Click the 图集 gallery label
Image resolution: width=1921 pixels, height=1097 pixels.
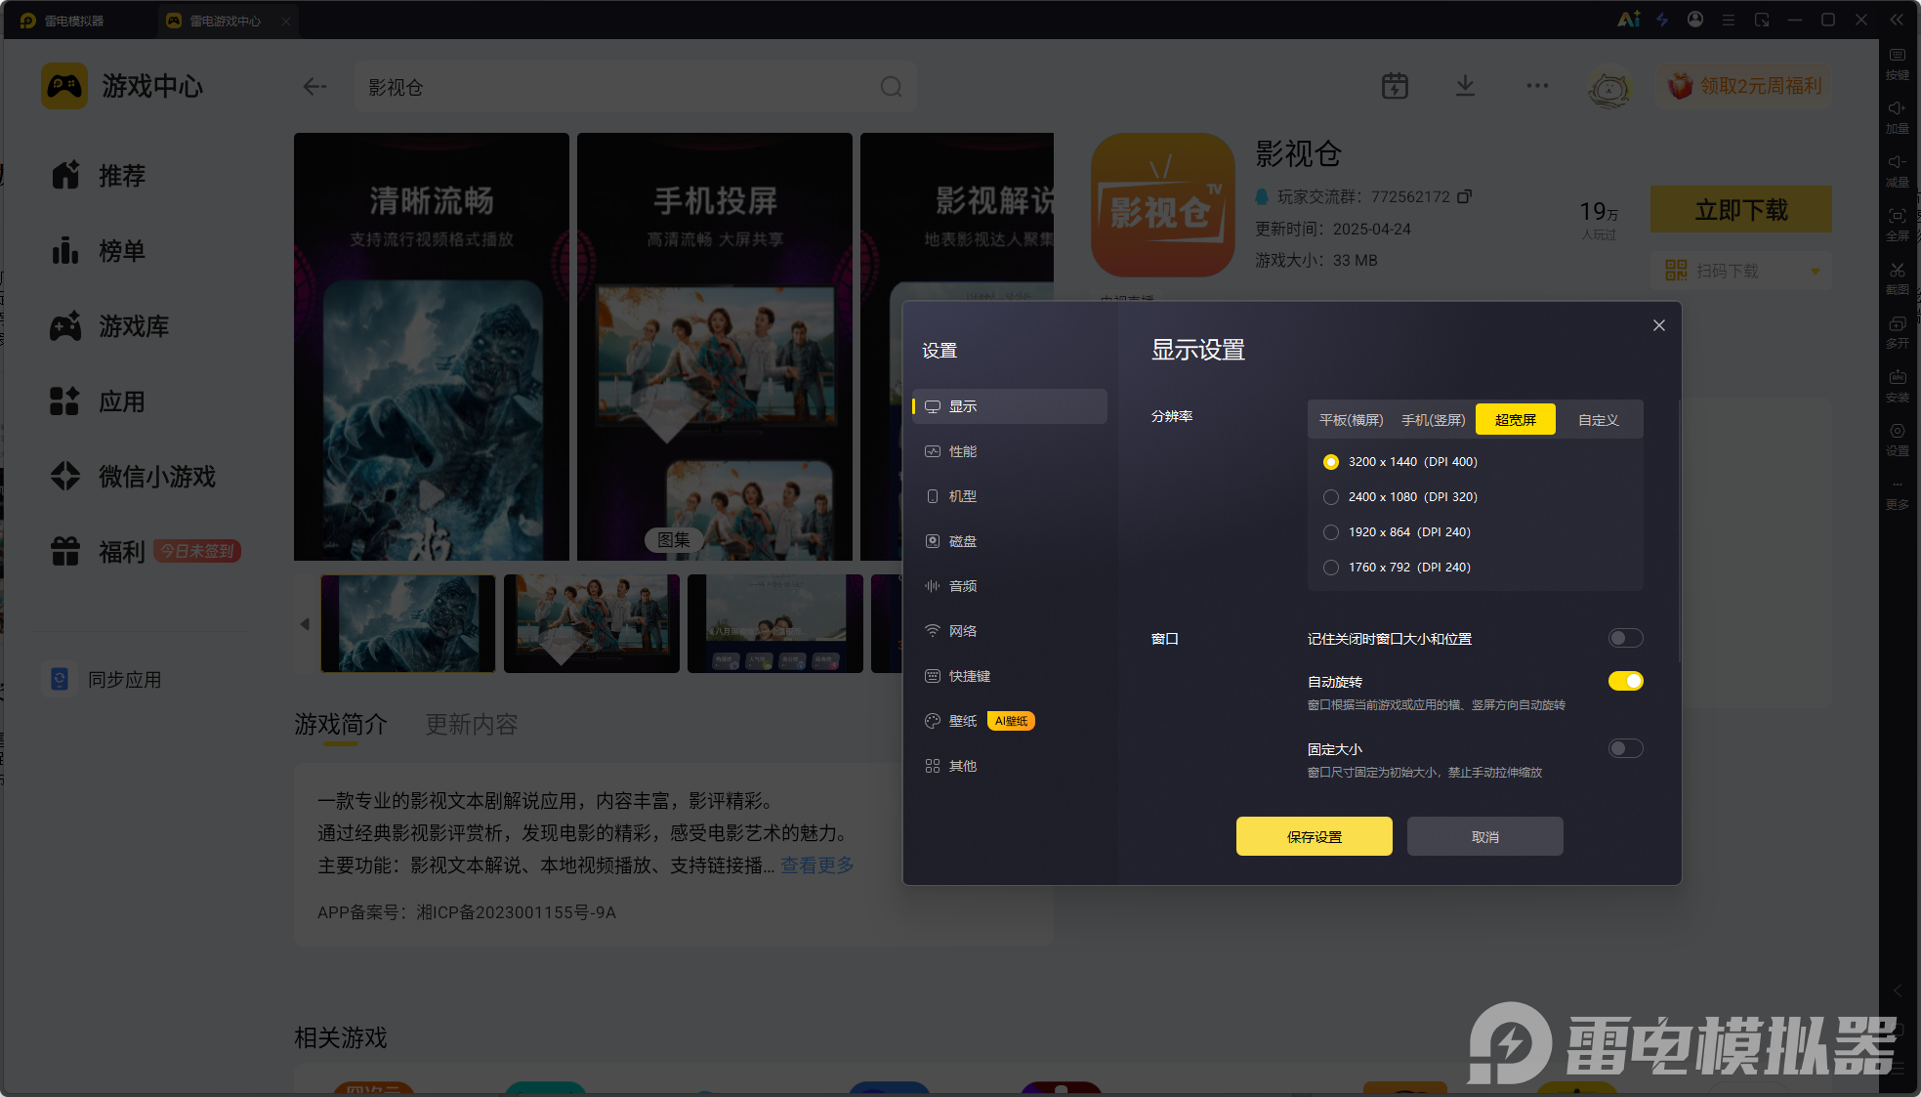tap(674, 540)
